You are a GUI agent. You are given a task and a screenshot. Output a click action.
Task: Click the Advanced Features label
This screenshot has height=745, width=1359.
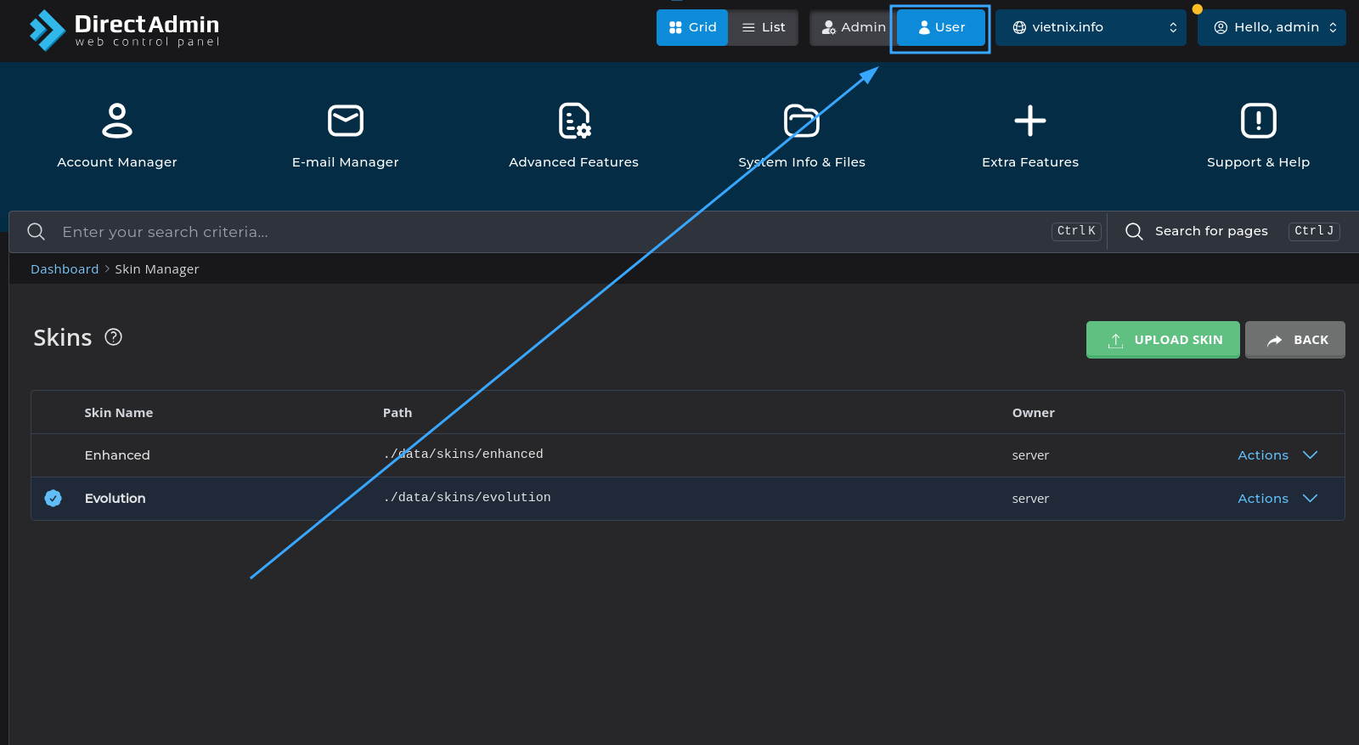coord(574,162)
